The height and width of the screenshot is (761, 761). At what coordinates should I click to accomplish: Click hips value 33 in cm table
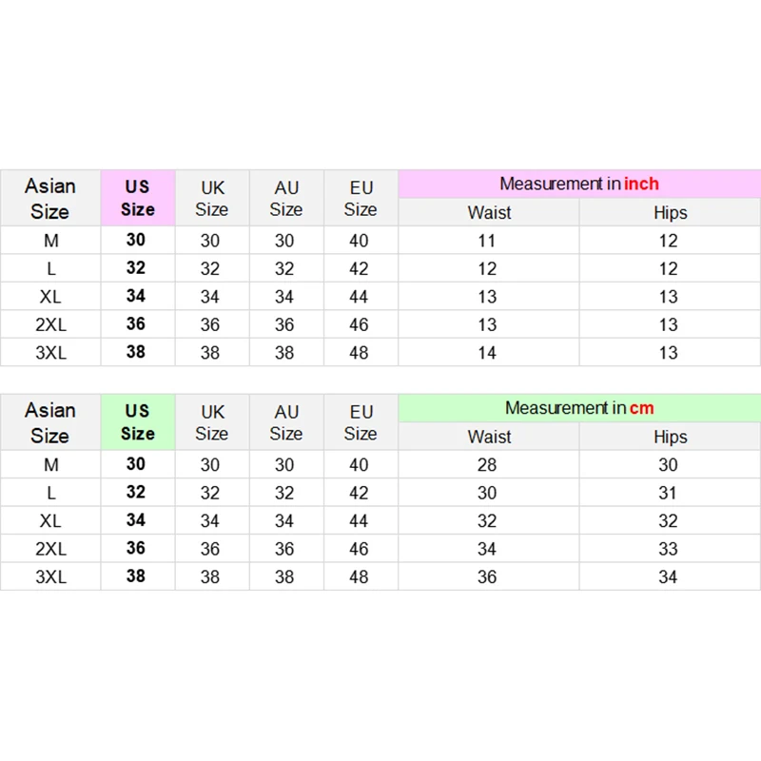point(668,549)
